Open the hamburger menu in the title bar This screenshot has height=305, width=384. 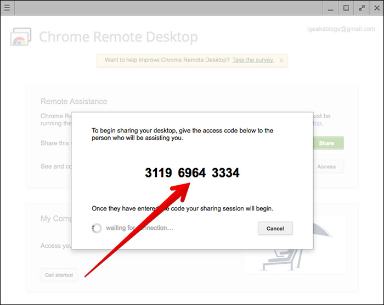pyautogui.click(x=7, y=8)
